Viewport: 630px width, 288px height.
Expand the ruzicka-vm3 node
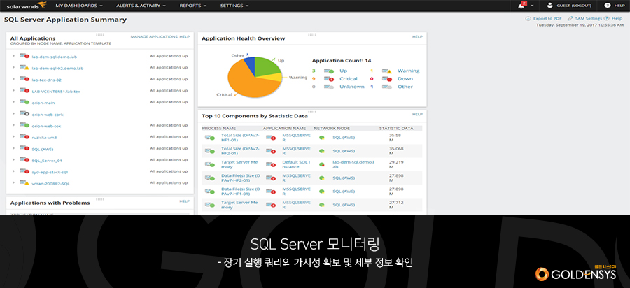14,137
